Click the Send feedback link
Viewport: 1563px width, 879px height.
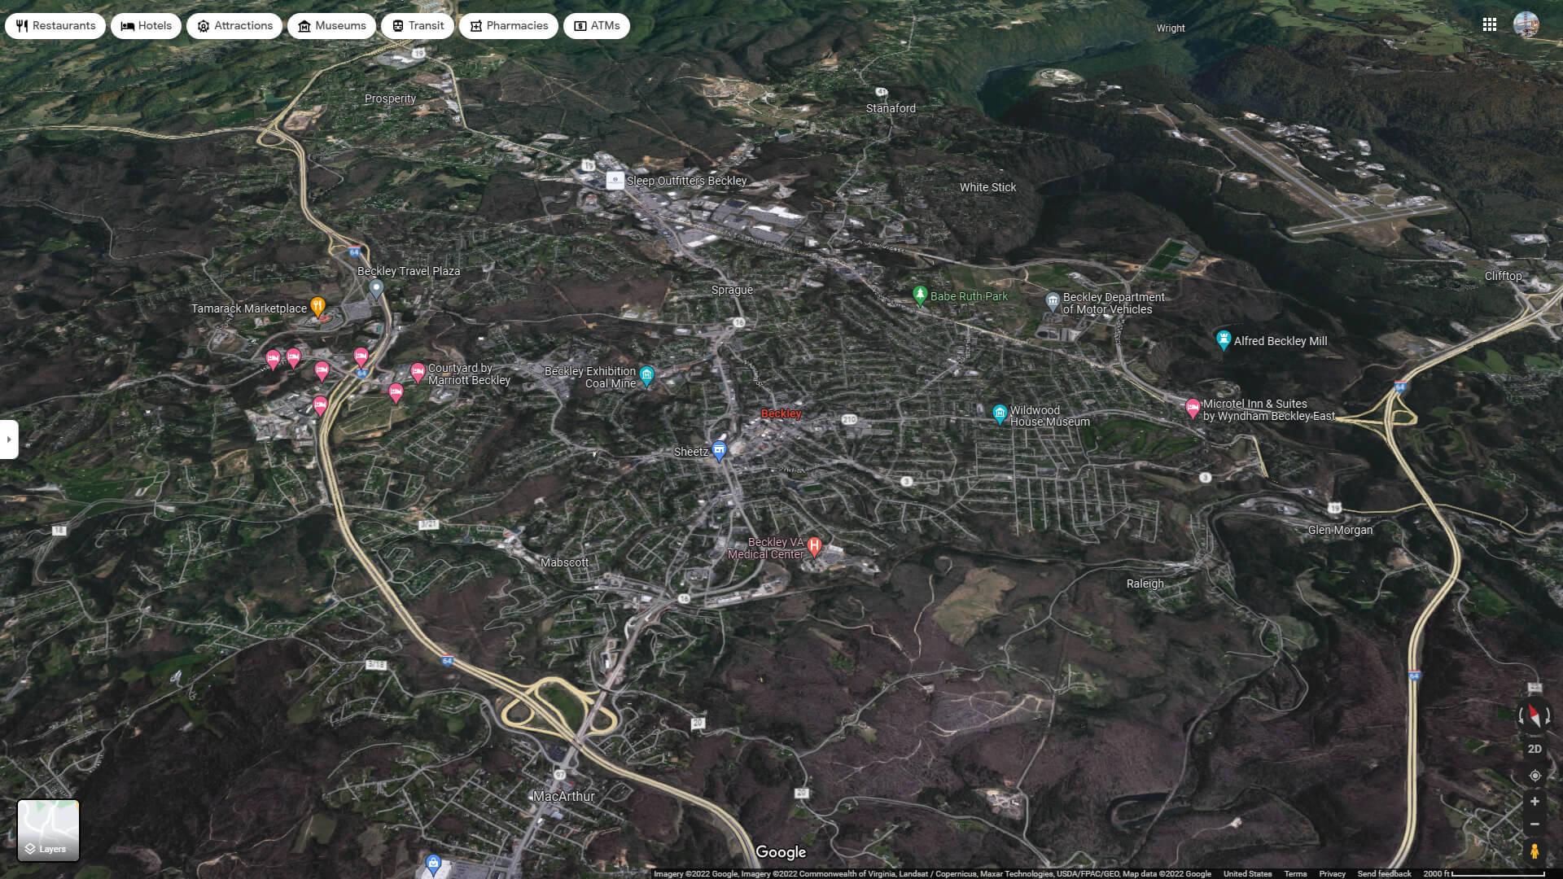point(1384,872)
